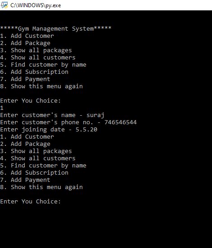This screenshot has width=212, height=248.
Task: Click second '7. Add Payment' line
Action: [25, 180]
